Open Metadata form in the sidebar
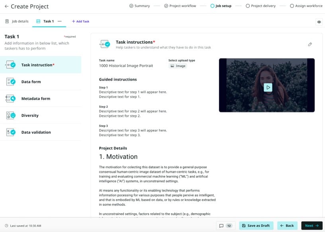This screenshot has width=325, height=232. click(x=41, y=99)
